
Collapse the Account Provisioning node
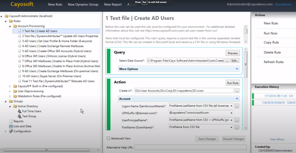(x=10, y=26)
